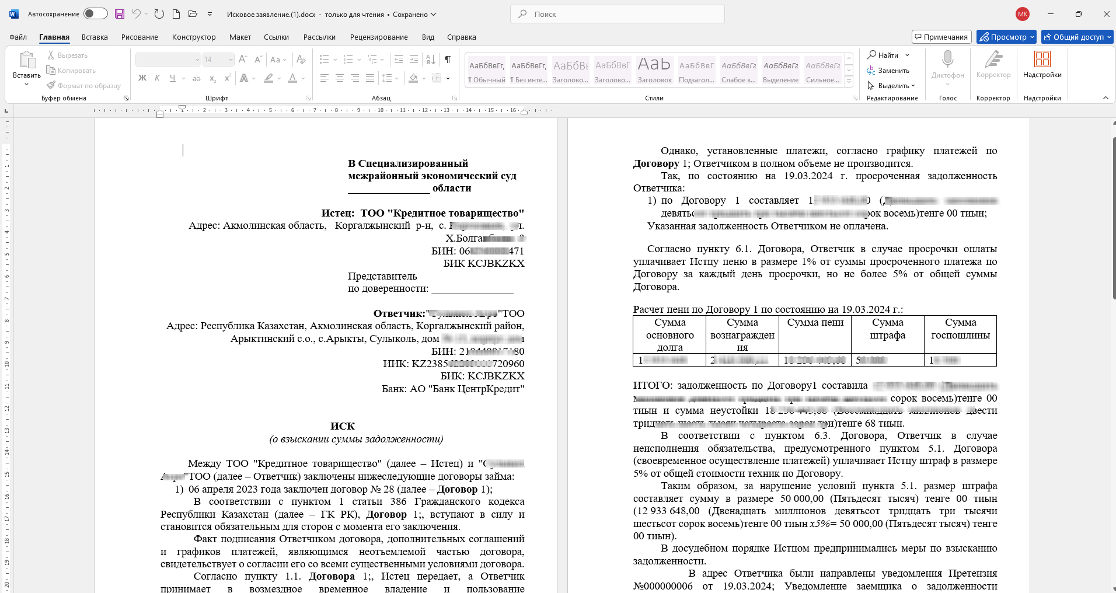Screen dimensions: 1116x593
Task: Click the sort A-Z icon
Action: (x=431, y=60)
